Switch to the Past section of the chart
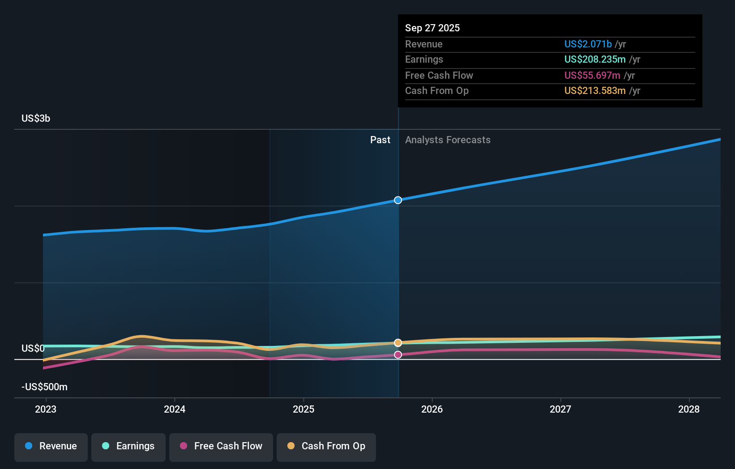735x469 pixels. click(380, 140)
